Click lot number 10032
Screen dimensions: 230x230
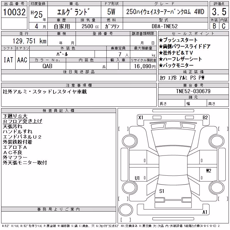[x=14, y=12]
